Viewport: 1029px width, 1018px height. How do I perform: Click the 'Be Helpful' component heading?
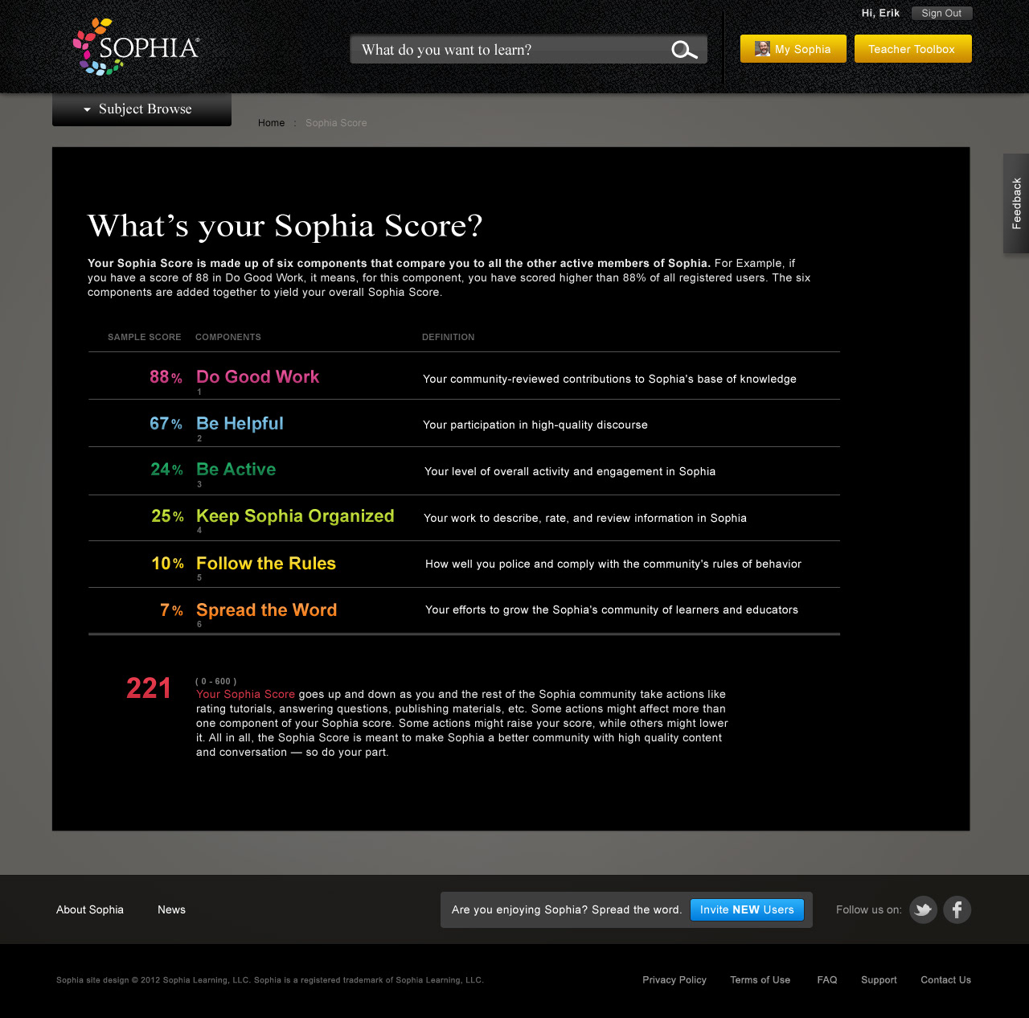pyautogui.click(x=240, y=423)
